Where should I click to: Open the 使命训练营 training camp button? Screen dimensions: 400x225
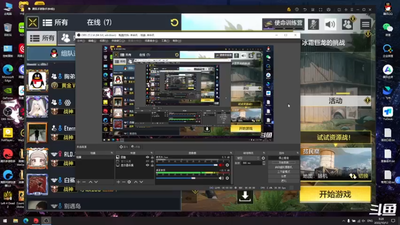(283, 23)
